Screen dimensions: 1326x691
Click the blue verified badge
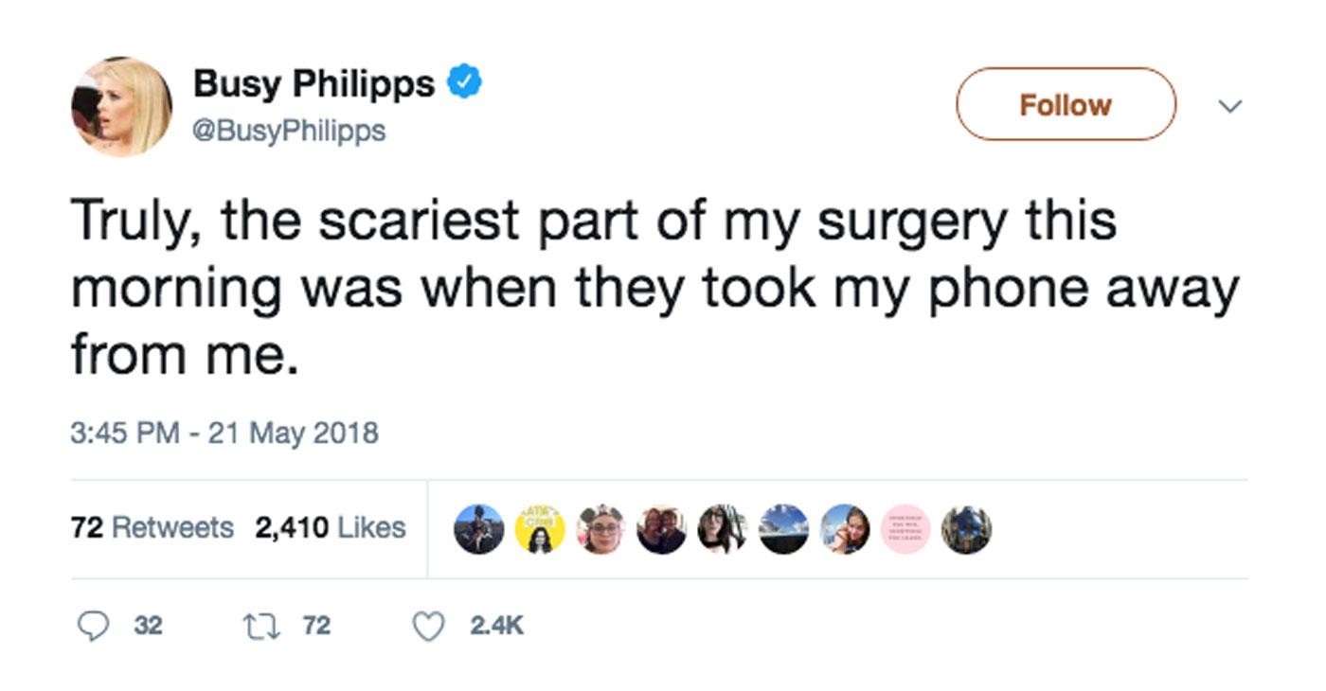(464, 84)
